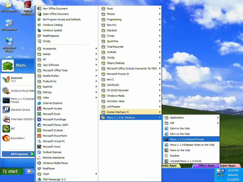Switch to the Office Apps tab
Image resolution: width=243 pixels, height=182 pixels.
pyautogui.click(x=206, y=166)
